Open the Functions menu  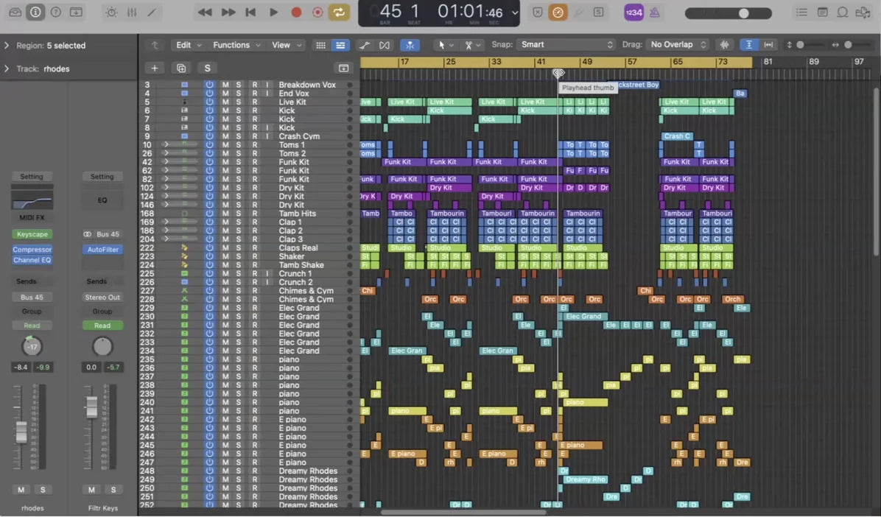pyautogui.click(x=236, y=45)
